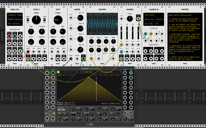This screenshot has width=206, height=128.
Task: Click the ShapeMaster PASTE button
Action: point(101,75)
